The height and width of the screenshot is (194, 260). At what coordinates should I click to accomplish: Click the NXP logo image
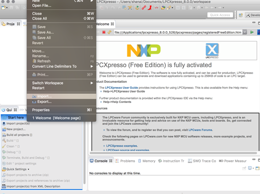point(144,50)
